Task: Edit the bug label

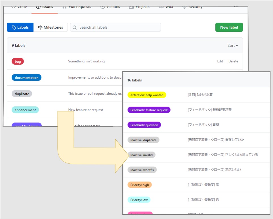Action: coord(220,61)
